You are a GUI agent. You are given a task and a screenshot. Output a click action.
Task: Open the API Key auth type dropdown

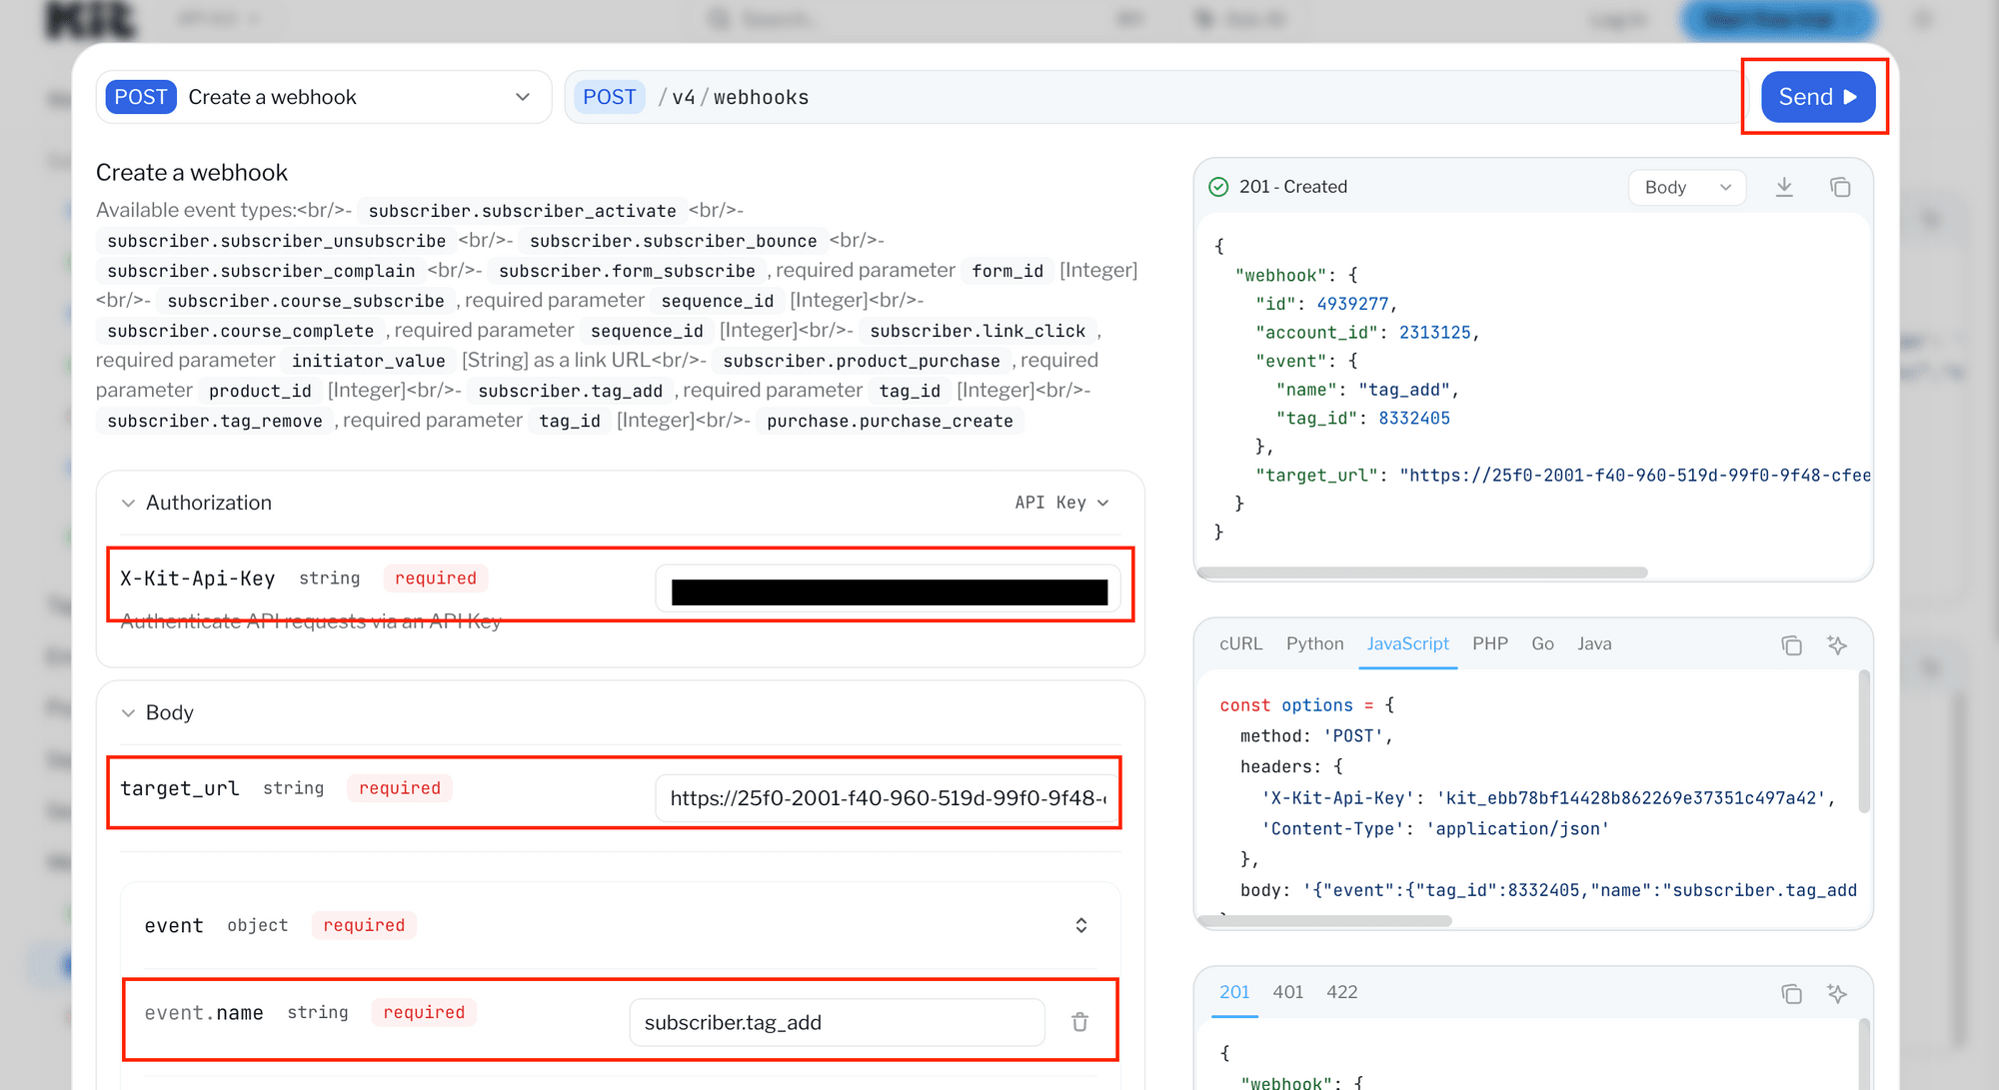coord(1061,503)
